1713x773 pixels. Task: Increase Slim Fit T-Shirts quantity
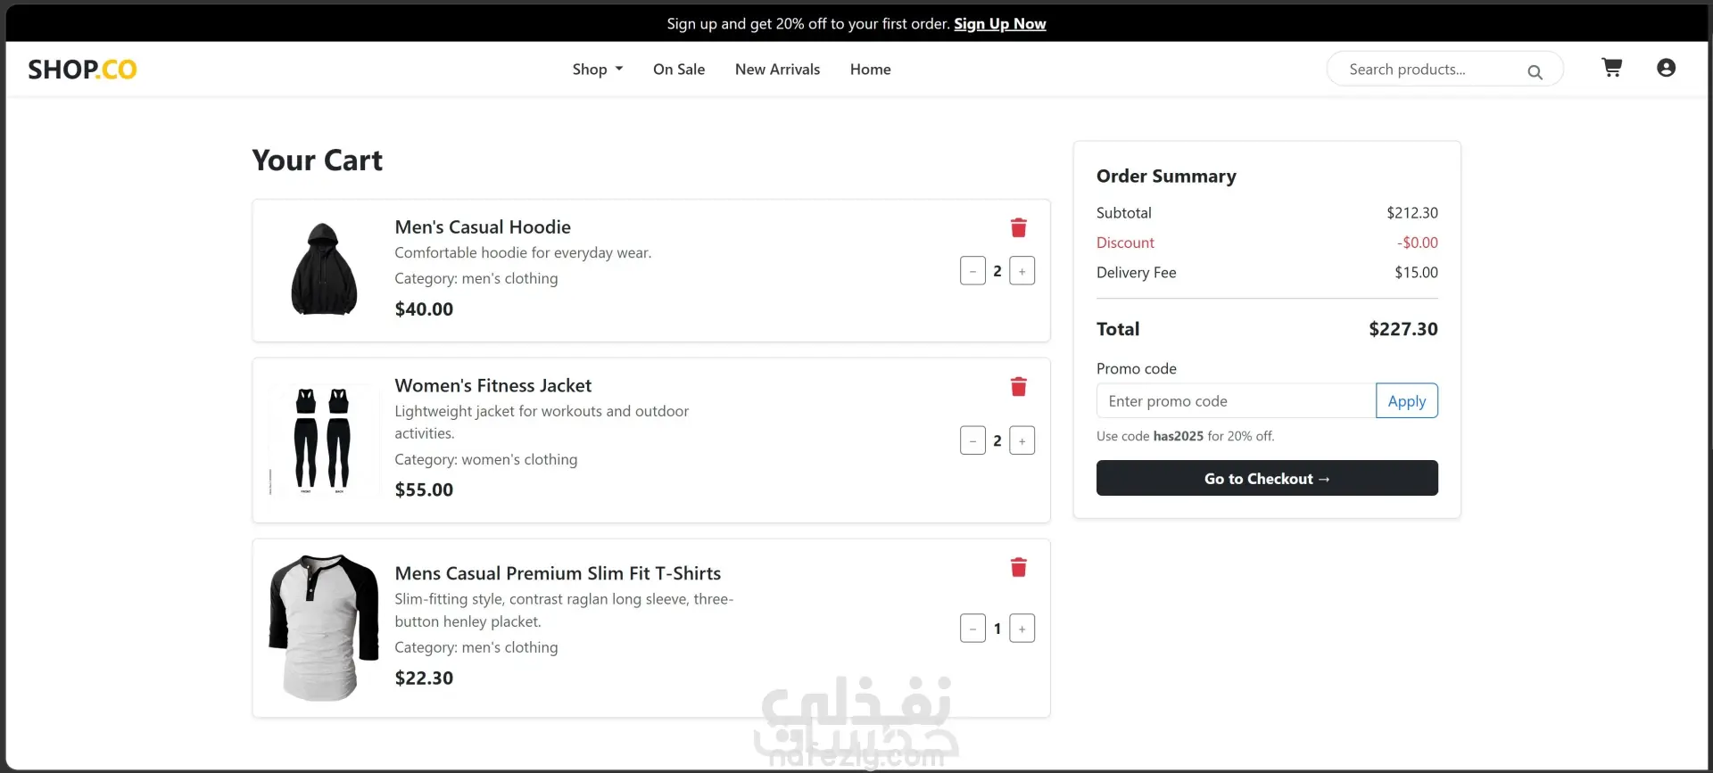pyautogui.click(x=1022, y=629)
